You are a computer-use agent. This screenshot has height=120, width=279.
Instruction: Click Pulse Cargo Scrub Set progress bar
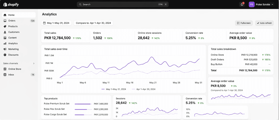click(x=83, y=115)
